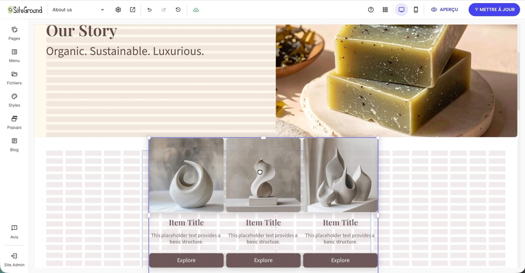Open page settings gear icon

pos(118,10)
